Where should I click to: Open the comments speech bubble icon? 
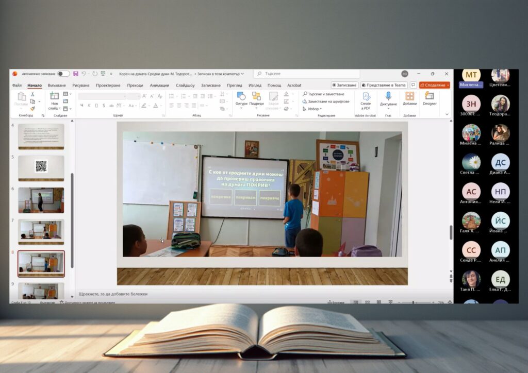(x=413, y=85)
